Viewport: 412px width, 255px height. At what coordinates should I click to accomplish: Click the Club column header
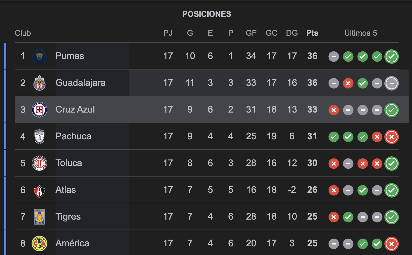coord(23,33)
